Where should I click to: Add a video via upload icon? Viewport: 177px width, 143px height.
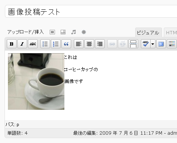pyautogui.click(x=63, y=32)
